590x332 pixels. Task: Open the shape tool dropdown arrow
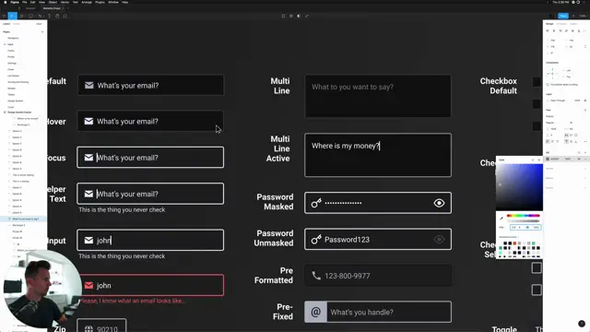(x=34, y=17)
